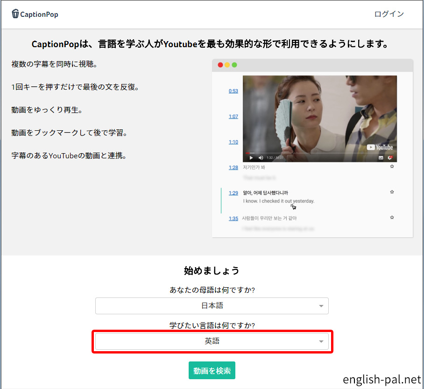
Task: Click the feature text 1回キーを押すだけで最後の文を反復。
Action: 75,87
